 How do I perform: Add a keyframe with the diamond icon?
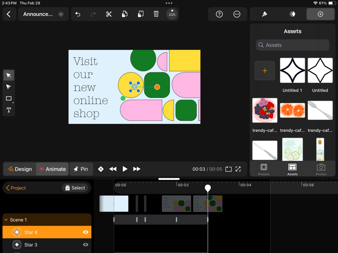pos(101,169)
